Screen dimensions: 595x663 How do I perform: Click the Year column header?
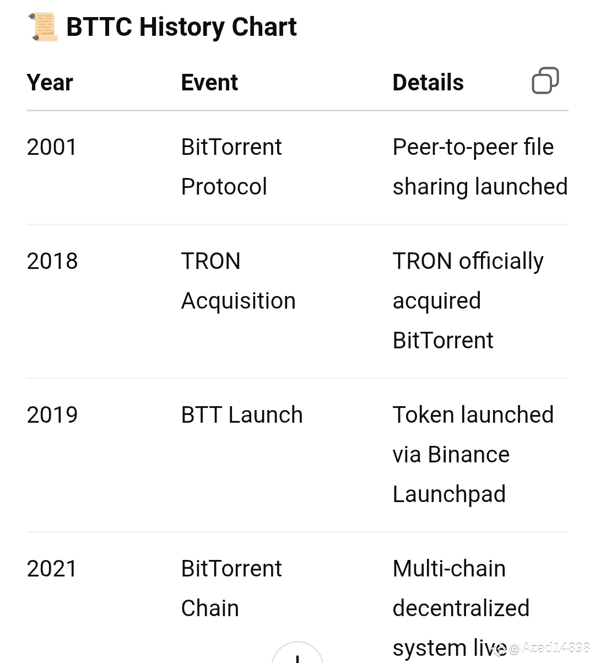click(x=50, y=83)
